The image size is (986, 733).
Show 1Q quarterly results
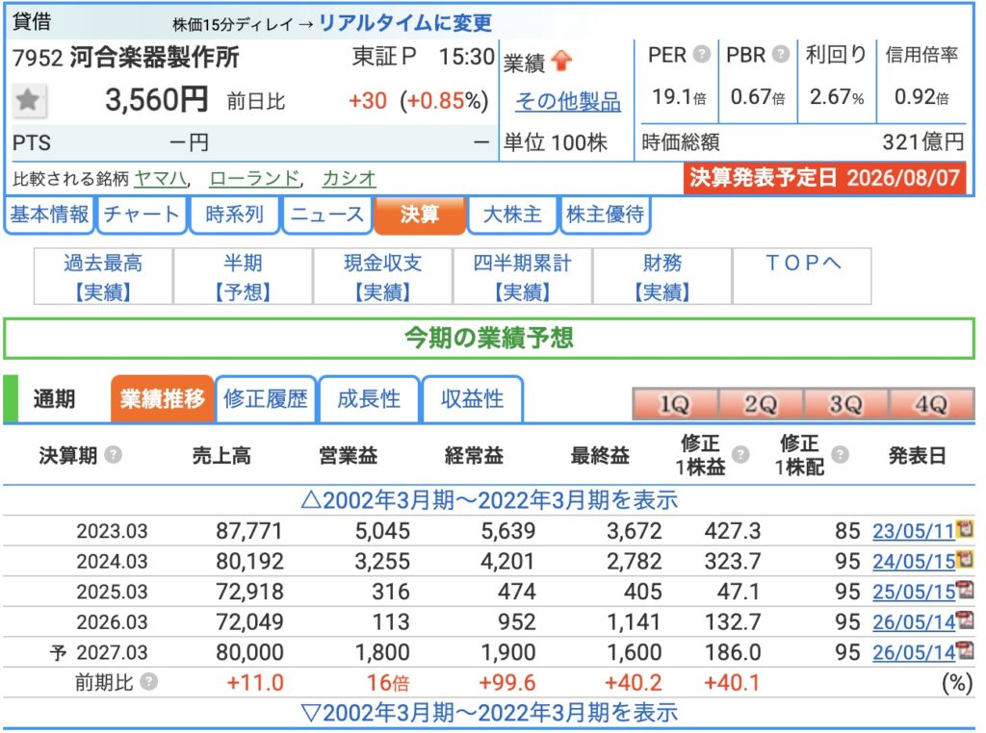(675, 404)
